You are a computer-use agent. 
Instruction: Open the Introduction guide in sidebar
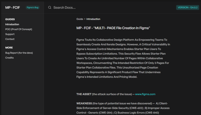pos(12,24)
